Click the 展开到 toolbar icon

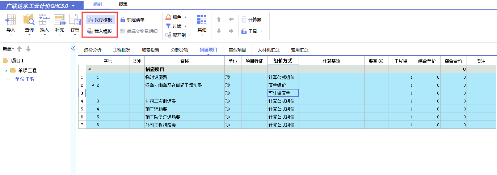[168, 35]
